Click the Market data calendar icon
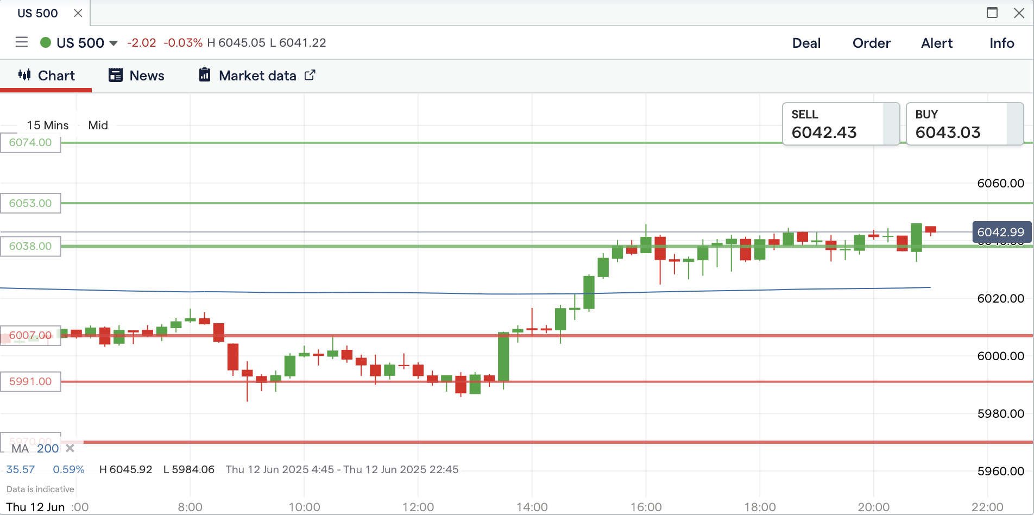Image resolution: width=1034 pixels, height=515 pixels. 204,75
